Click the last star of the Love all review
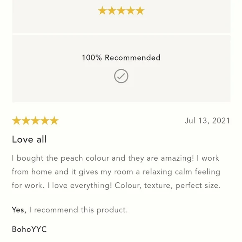The width and height of the screenshot is (242, 242). pos(54,121)
